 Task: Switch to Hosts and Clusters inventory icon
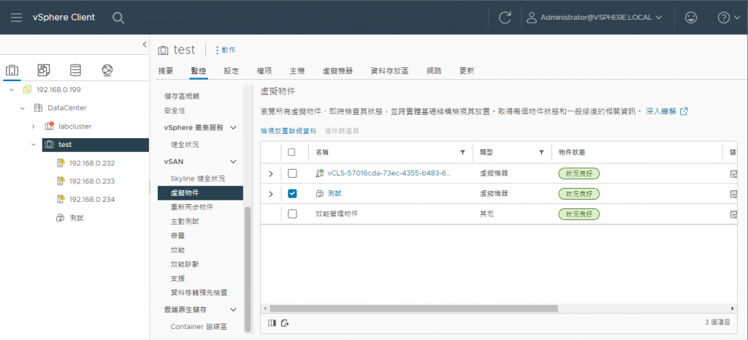[x=12, y=71]
